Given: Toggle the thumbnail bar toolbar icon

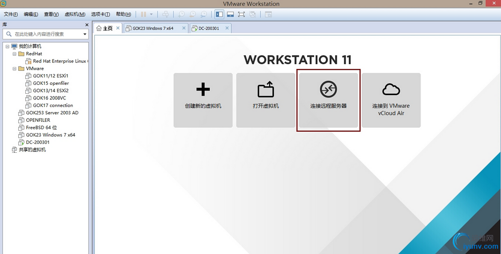Looking at the screenshot, I should click(x=230, y=15).
